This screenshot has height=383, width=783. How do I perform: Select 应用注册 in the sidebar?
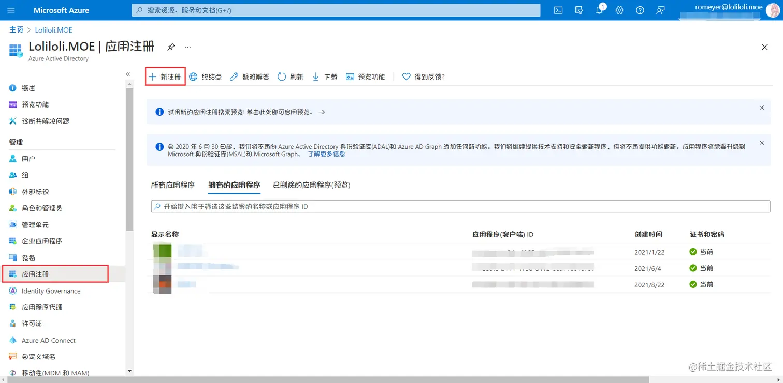(x=55, y=274)
